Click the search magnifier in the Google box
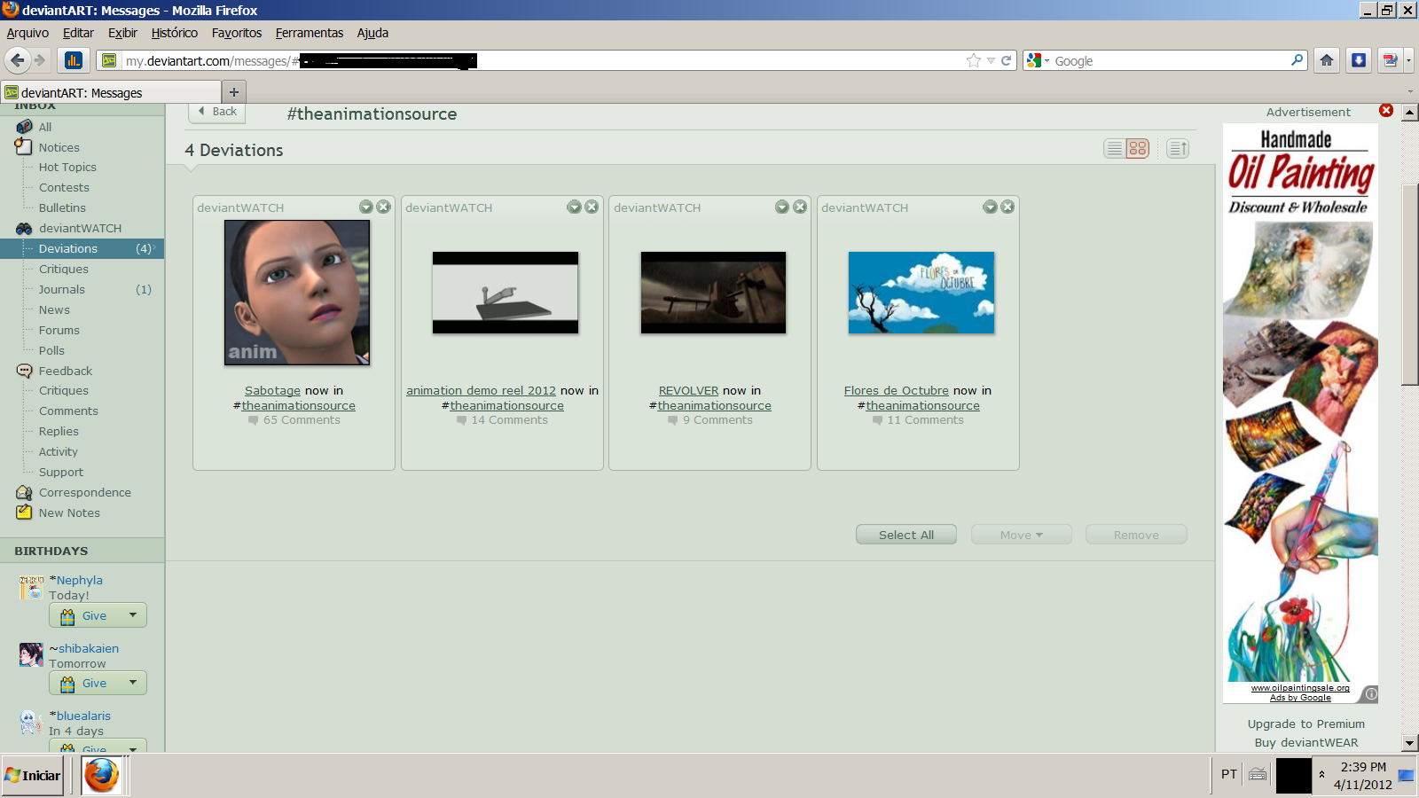Image resolution: width=1419 pixels, height=798 pixels. click(1297, 60)
